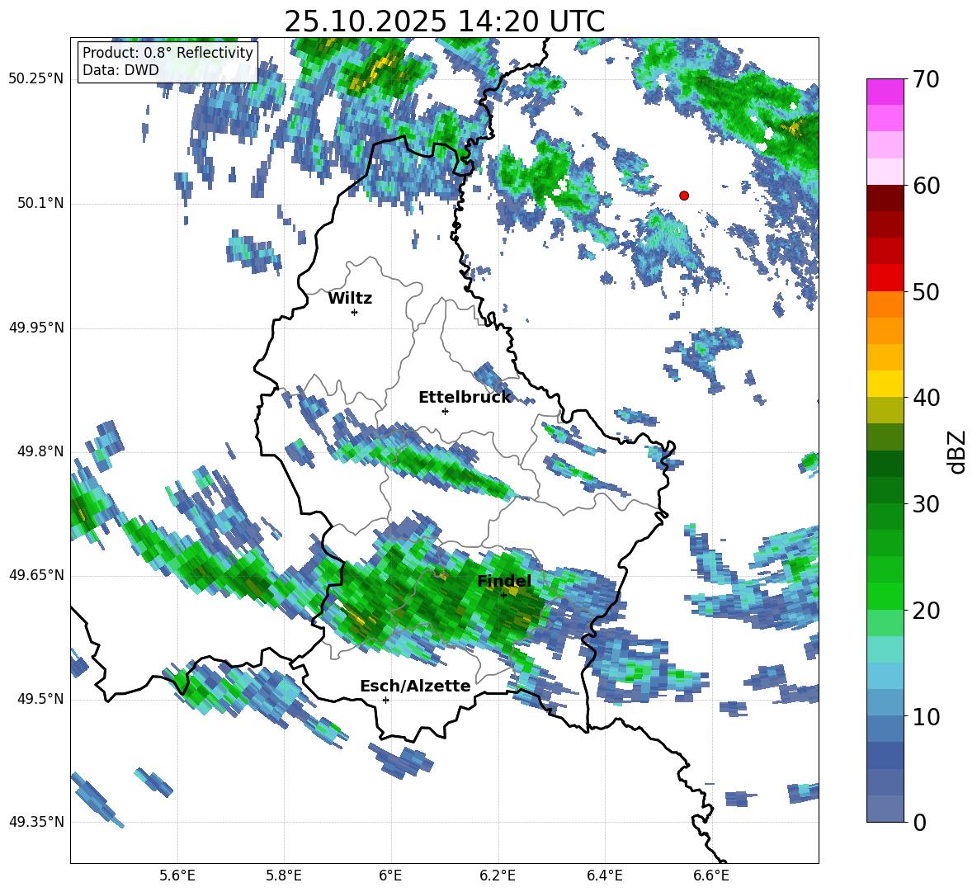Click the colorbar value 40
The width and height of the screenshot is (977, 892).
(x=926, y=398)
